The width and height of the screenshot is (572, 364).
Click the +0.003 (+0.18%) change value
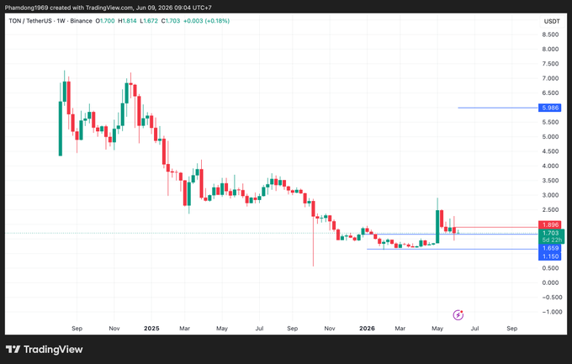pos(206,21)
